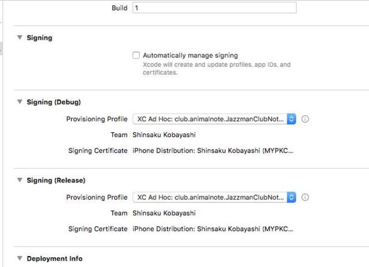Image resolution: width=369 pixels, height=267 pixels.
Task: Click the Debug provisioning profile stepper arrows
Action: click(x=291, y=119)
